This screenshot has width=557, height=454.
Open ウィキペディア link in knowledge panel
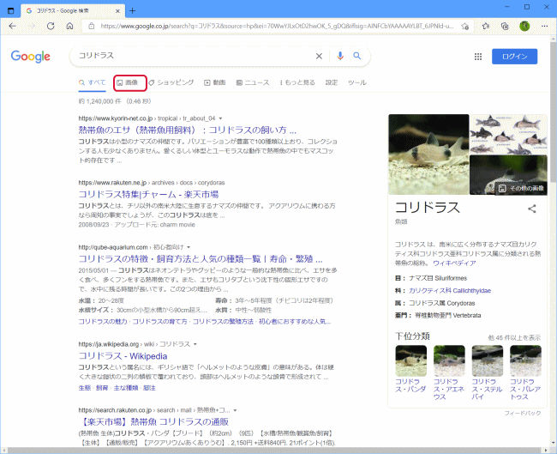point(454,263)
